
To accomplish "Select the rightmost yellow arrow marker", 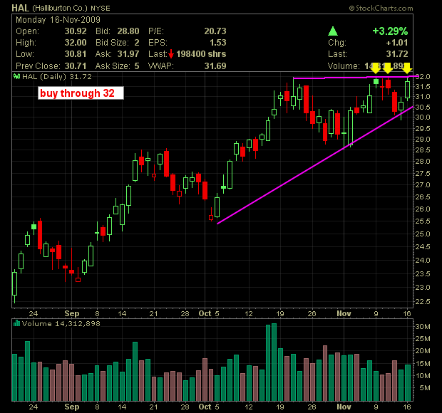I will coord(408,68).
